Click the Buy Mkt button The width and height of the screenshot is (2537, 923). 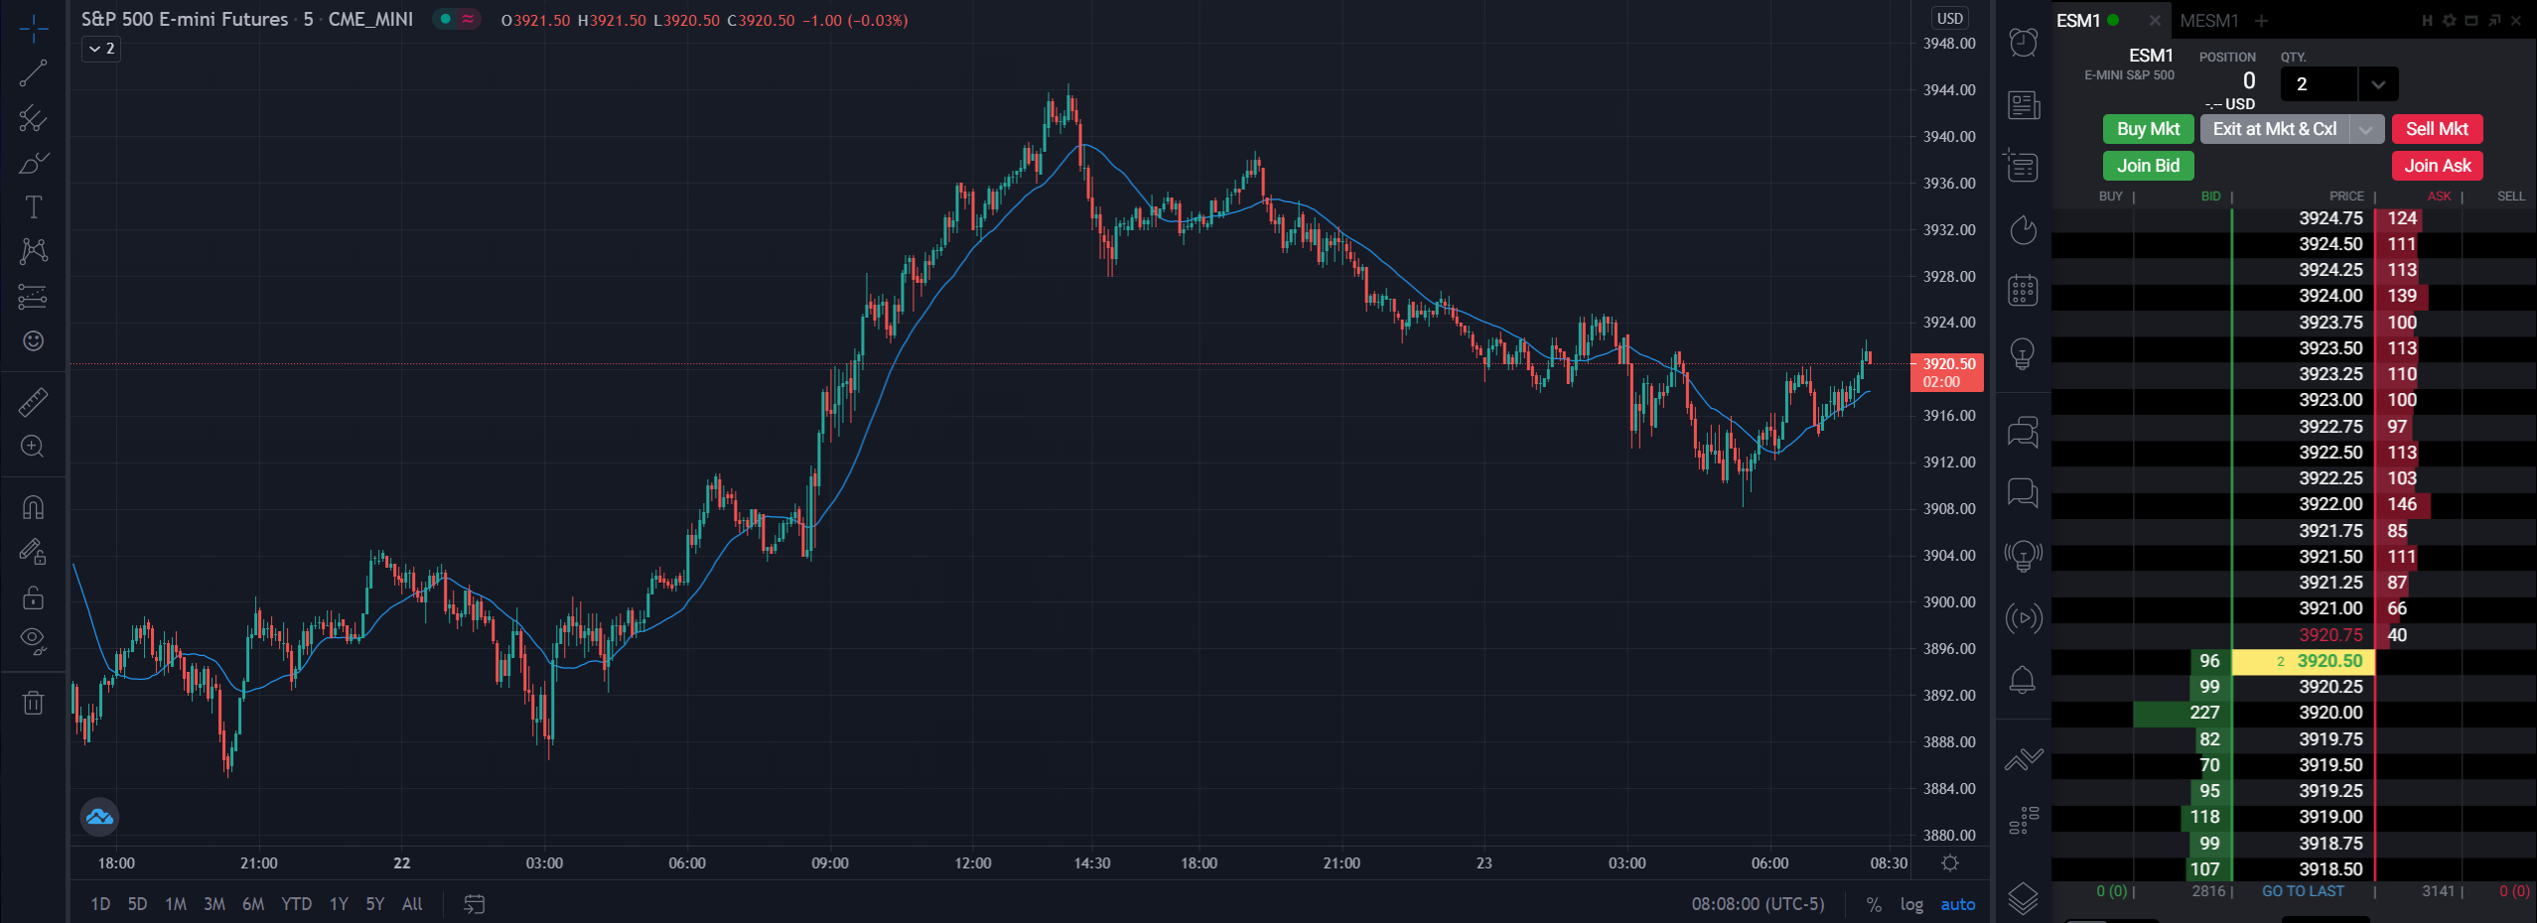click(2148, 129)
